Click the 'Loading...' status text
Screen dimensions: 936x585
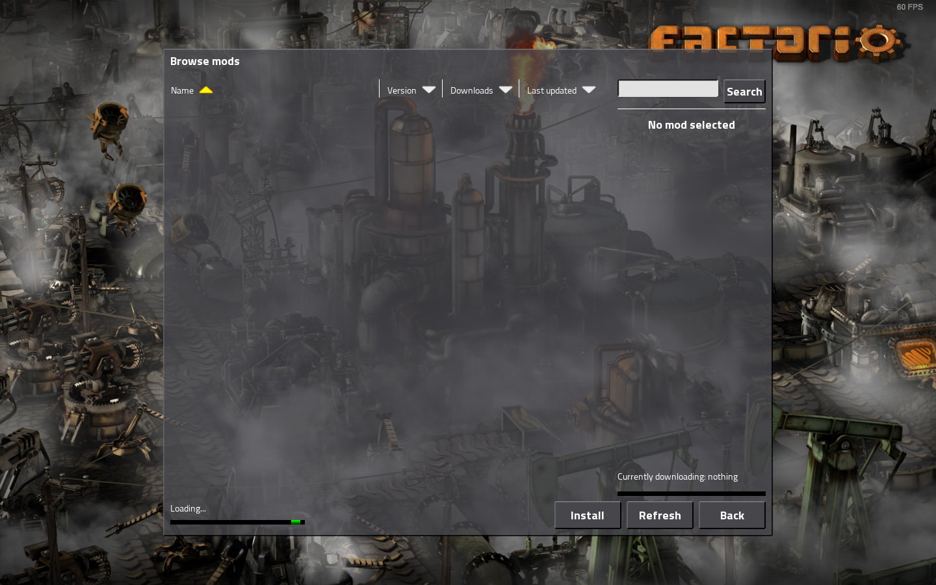click(x=188, y=508)
